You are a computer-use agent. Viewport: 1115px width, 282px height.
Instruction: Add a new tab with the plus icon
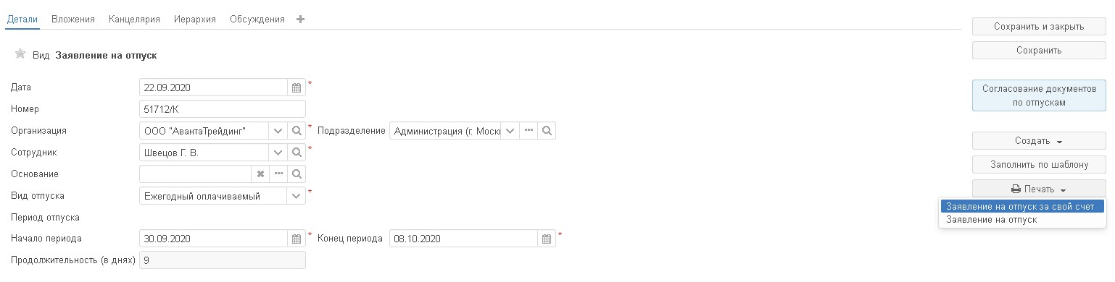pos(301,20)
